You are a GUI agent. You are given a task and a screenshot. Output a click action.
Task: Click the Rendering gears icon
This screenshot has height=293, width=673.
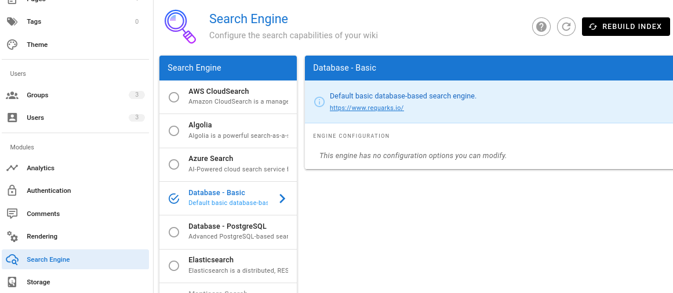click(12, 236)
